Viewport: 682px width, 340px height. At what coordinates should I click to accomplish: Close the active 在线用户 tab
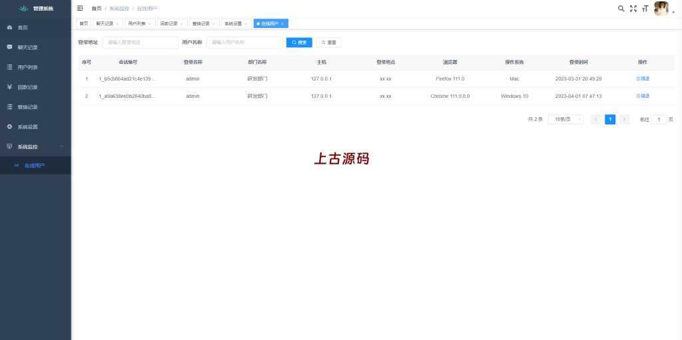click(282, 24)
